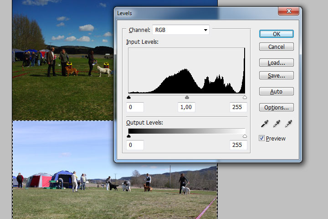Click the gray midtone input slider
328x219 pixels.
pos(187,97)
